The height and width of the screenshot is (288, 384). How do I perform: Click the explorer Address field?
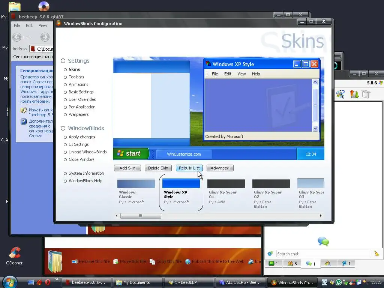[x=41, y=49]
